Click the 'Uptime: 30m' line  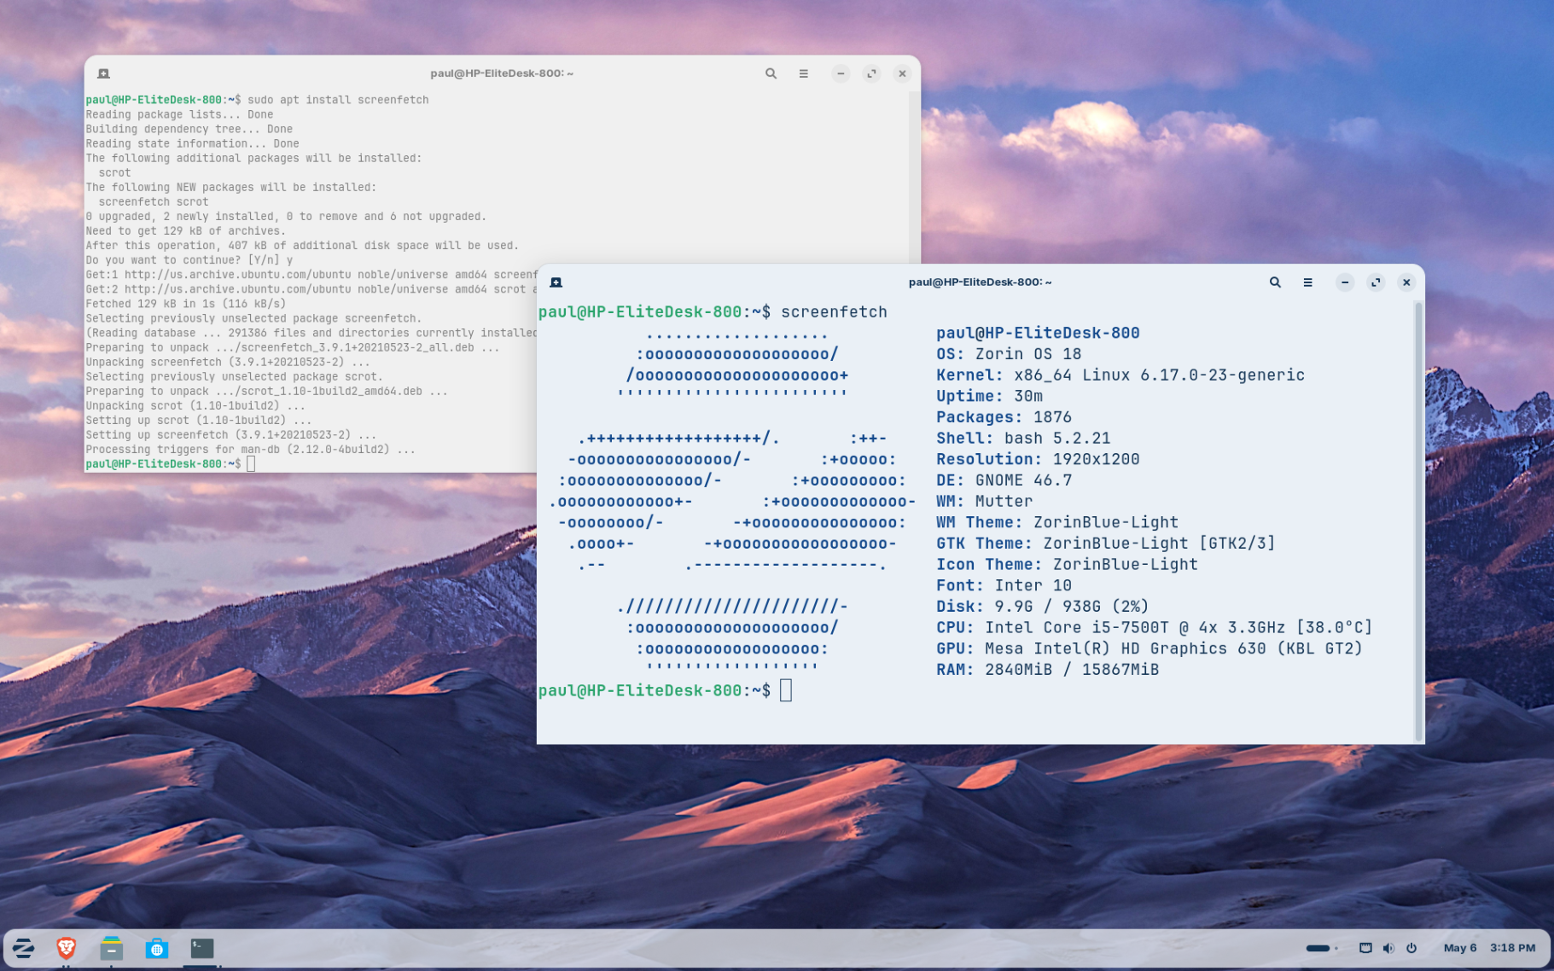pyautogui.click(x=989, y=396)
